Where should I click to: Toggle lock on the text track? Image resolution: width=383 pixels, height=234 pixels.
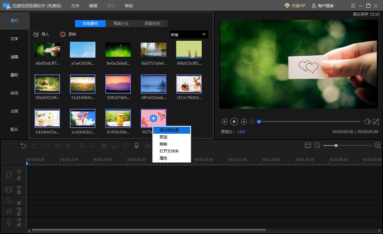point(19,203)
